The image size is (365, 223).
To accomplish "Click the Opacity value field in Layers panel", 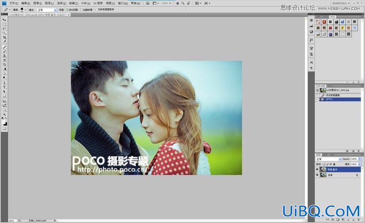I will coord(354,159).
